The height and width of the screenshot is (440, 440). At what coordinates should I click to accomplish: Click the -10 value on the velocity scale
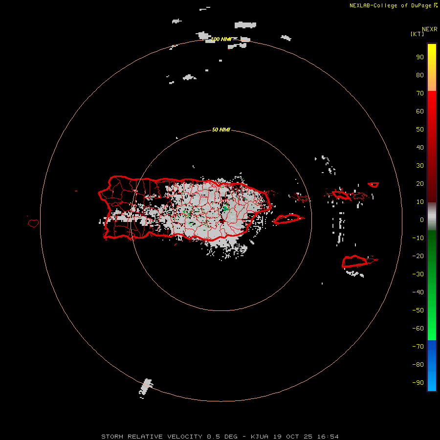pos(418,238)
